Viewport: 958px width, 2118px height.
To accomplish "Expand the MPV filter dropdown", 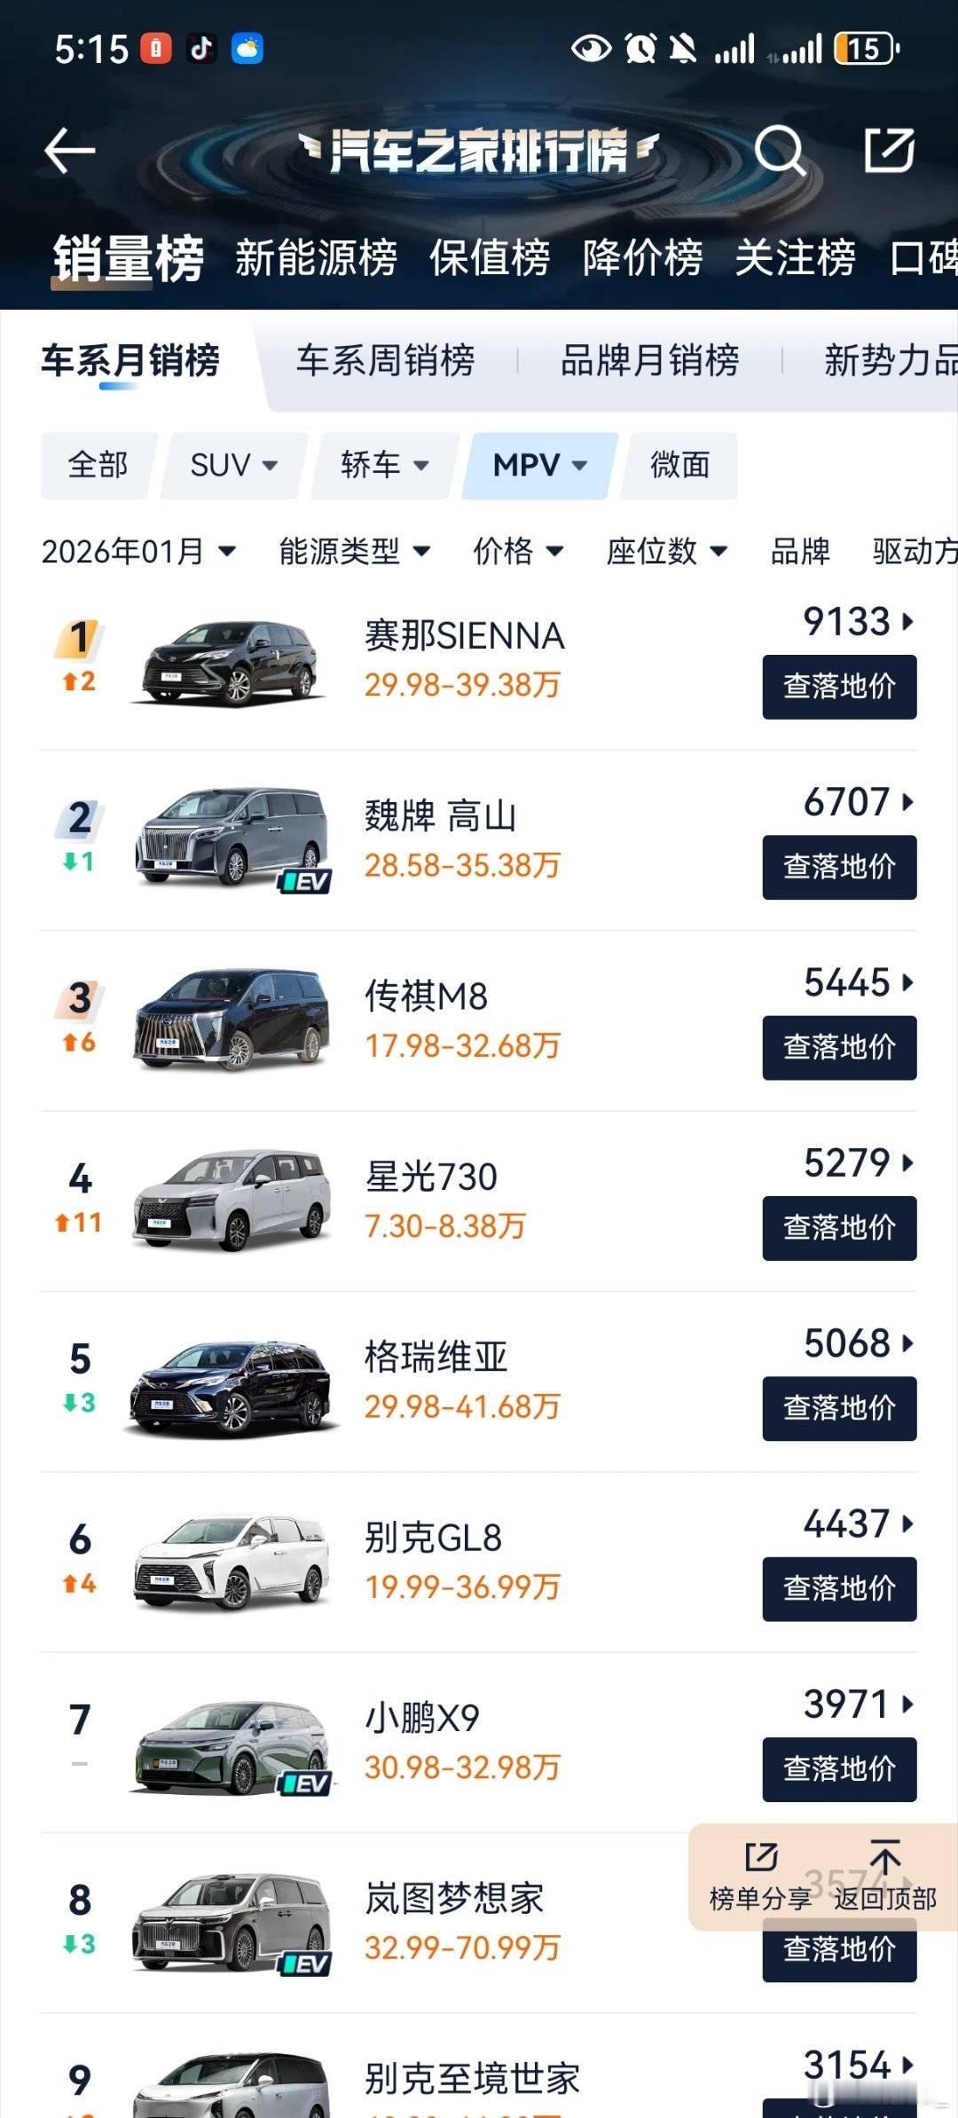I will 540,466.
